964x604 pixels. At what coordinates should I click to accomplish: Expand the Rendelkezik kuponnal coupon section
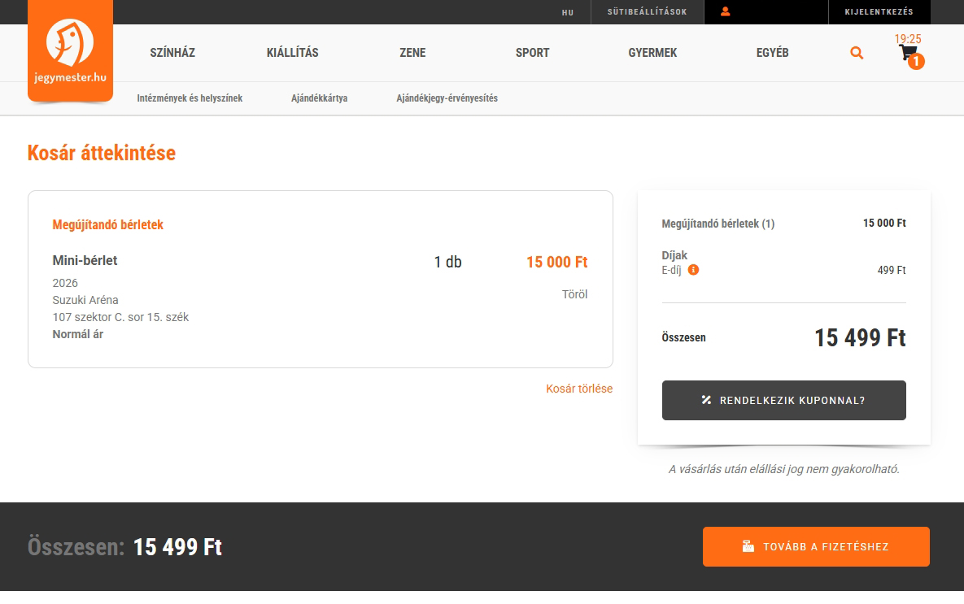[783, 401]
